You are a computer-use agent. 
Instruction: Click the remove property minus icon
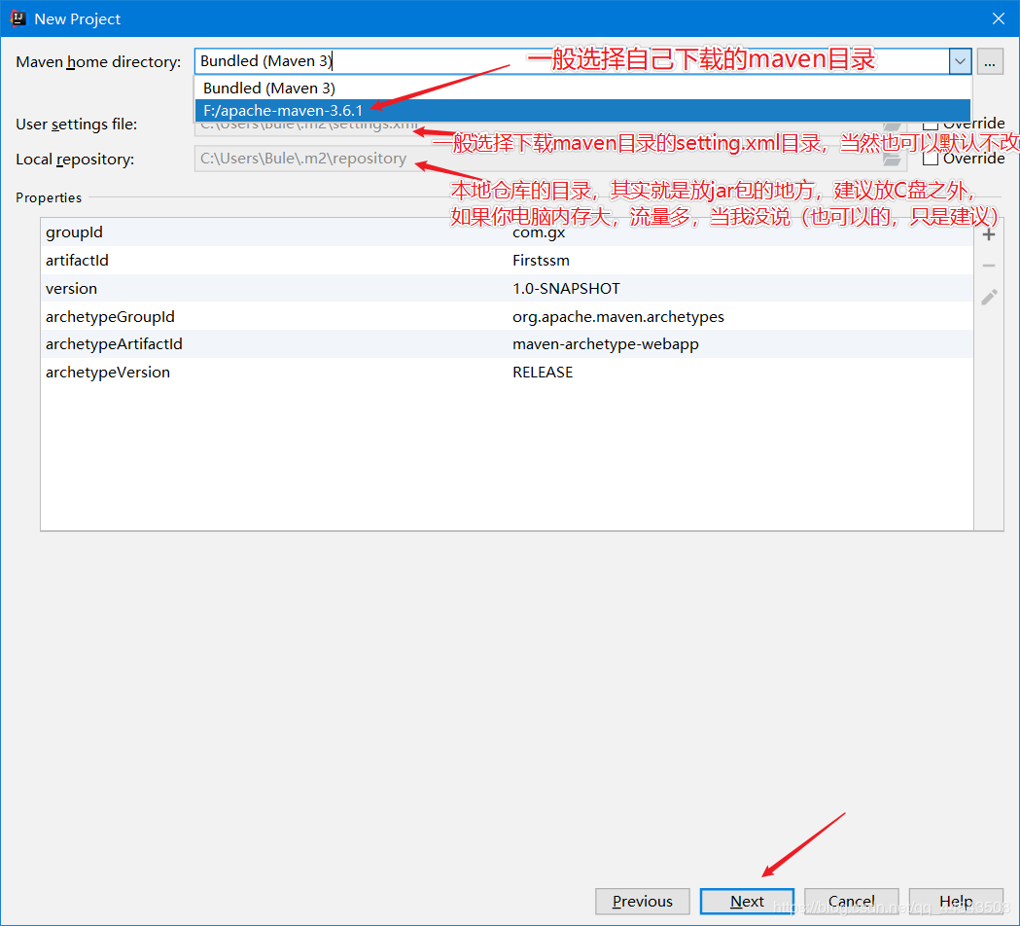click(x=989, y=266)
